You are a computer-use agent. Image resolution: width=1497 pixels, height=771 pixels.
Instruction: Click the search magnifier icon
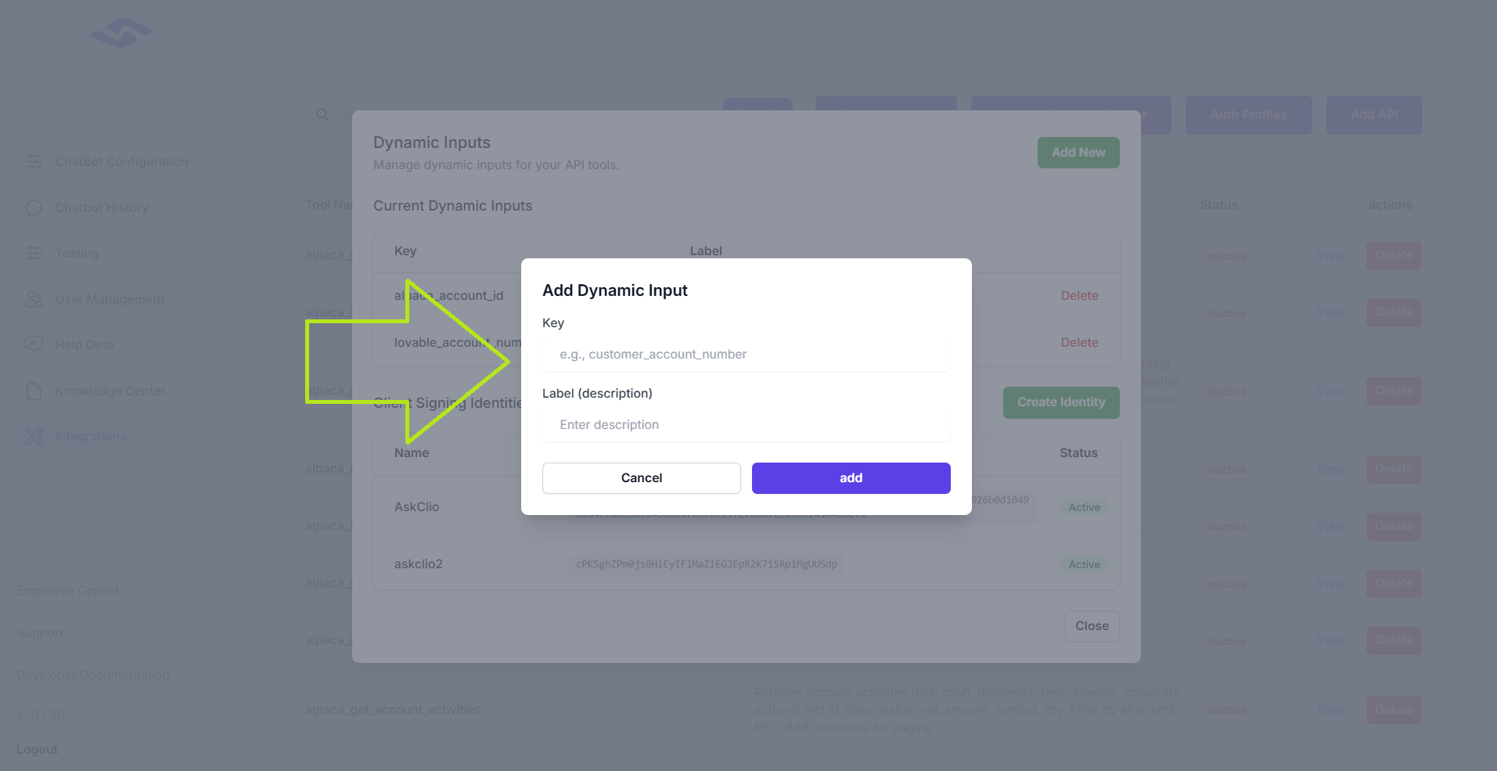tap(322, 115)
